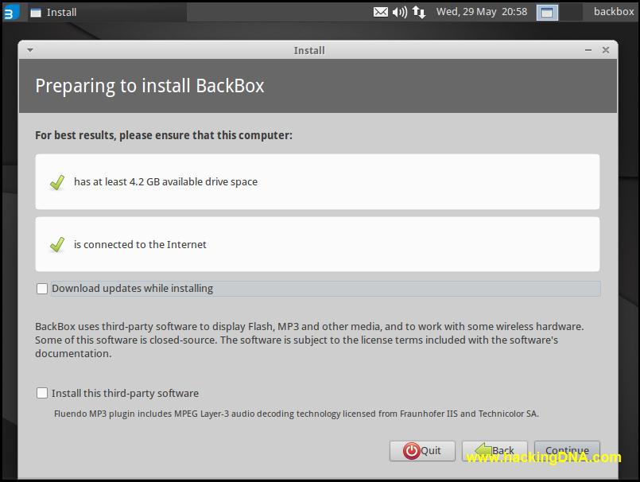Open the window menu disclosure triangle
Screen dimensions: 640x482
(29, 49)
